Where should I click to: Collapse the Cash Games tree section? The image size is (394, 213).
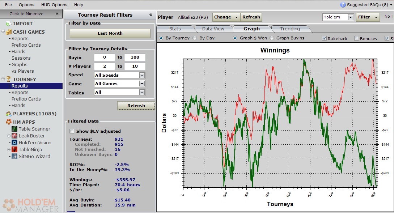(x=3, y=32)
